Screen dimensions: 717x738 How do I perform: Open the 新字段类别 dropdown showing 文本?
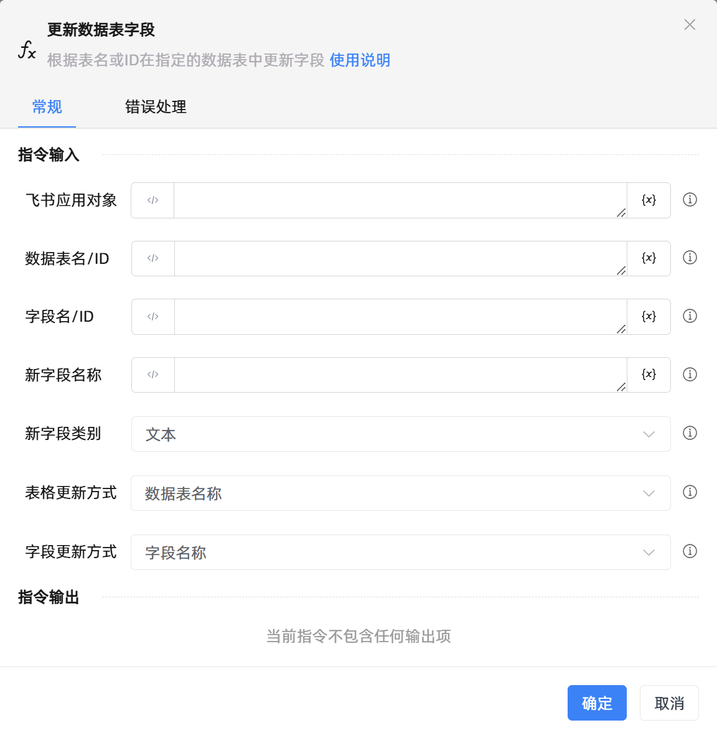click(x=401, y=434)
